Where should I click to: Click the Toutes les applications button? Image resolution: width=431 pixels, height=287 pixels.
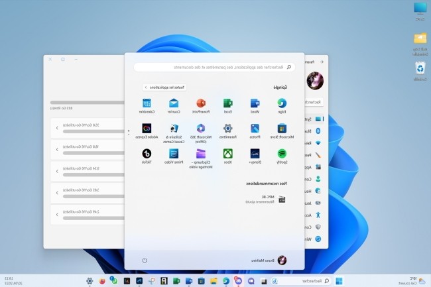pos(165,87)
